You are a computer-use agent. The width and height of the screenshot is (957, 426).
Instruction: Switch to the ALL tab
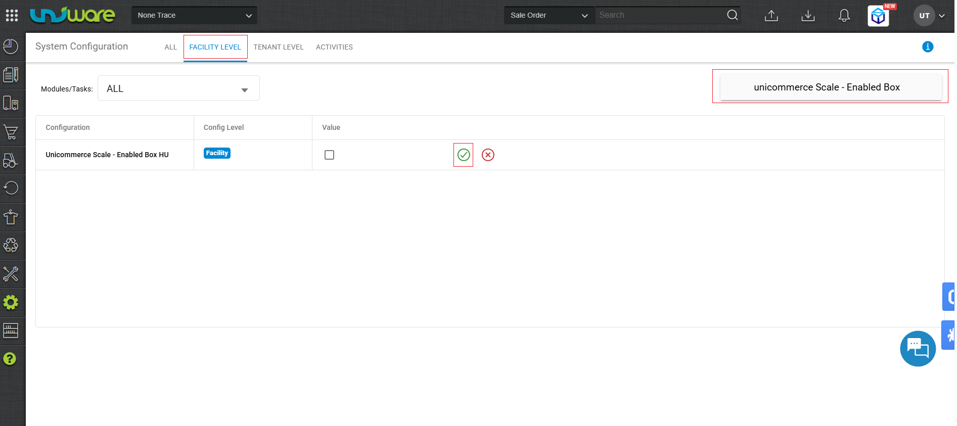[x=171, y=47]
